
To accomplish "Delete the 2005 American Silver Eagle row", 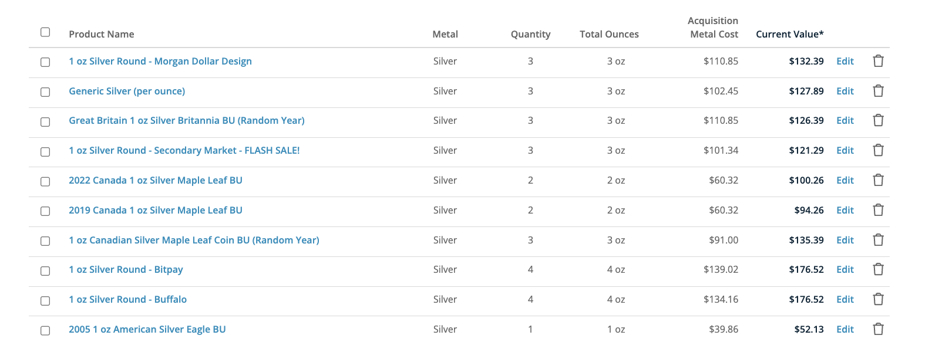I will (x=878, y=329).
